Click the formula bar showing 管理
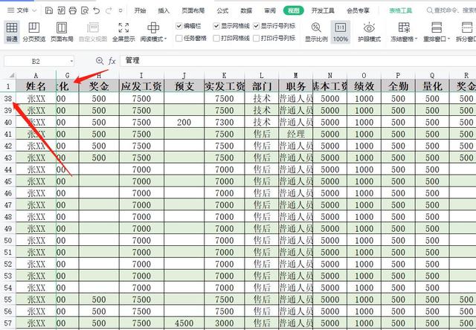 coord(297,61)
